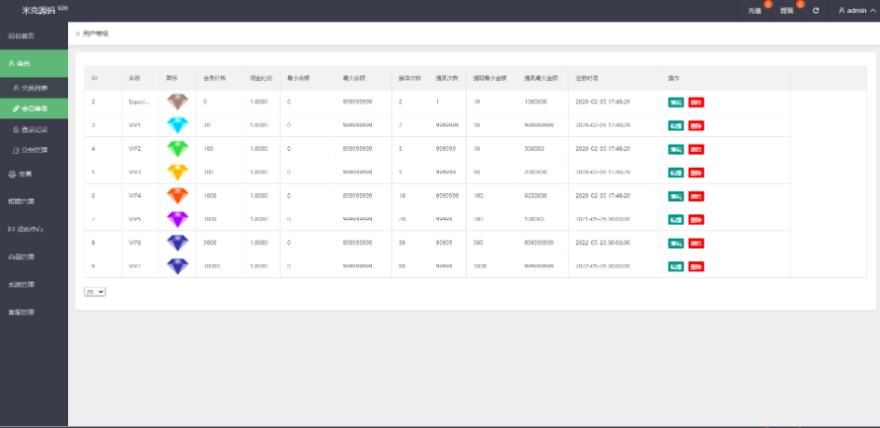Click the green edit button for Experi... row
The width and height of the screenshot is (880, 428).
pyautogui.click(x=676, y=103)
